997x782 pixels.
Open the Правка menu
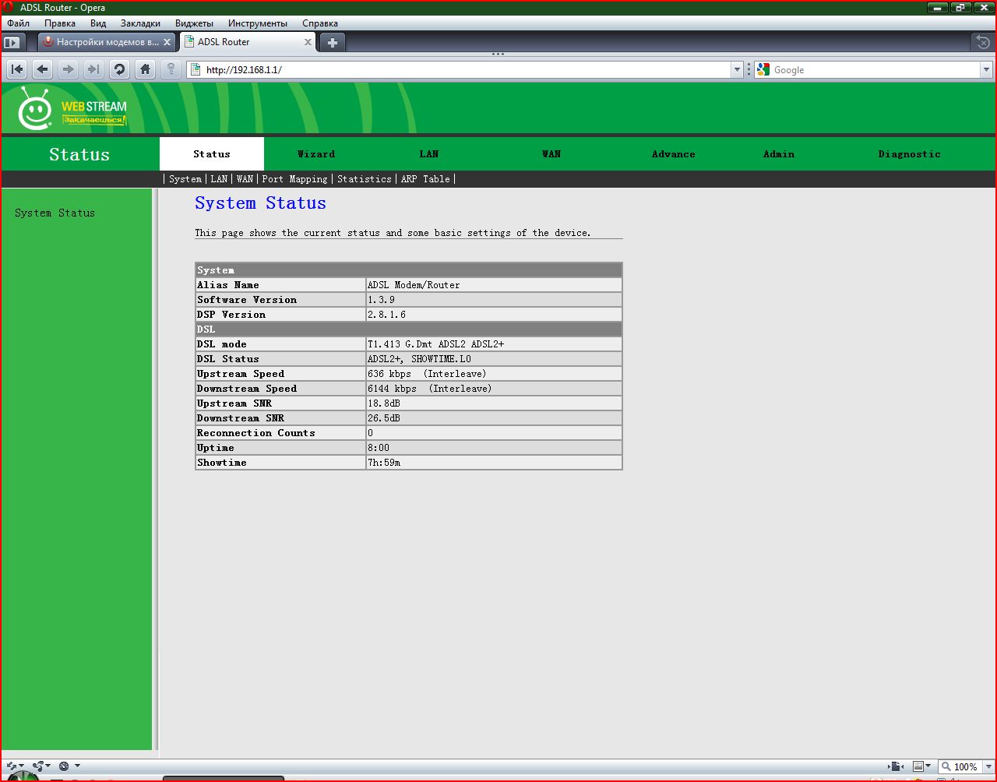click(x=60, y=23)
